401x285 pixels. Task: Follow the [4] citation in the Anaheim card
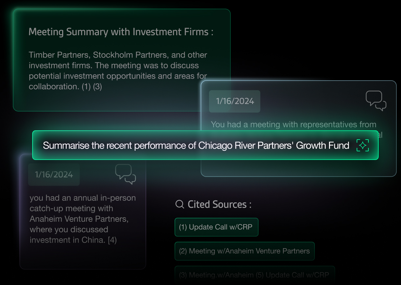pos(112,240)
